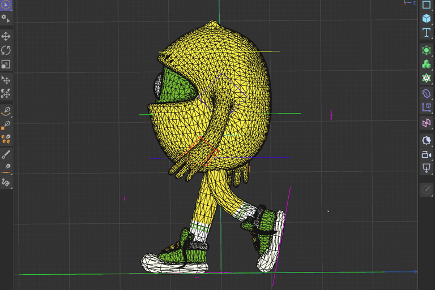
Task: Click the XYZ axis orientation indicator
Action: click(x=410, y=3)
